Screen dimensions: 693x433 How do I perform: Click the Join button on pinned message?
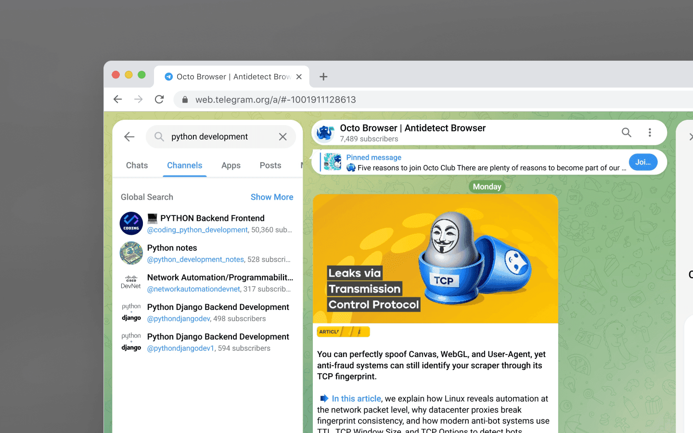coord(643,162)
